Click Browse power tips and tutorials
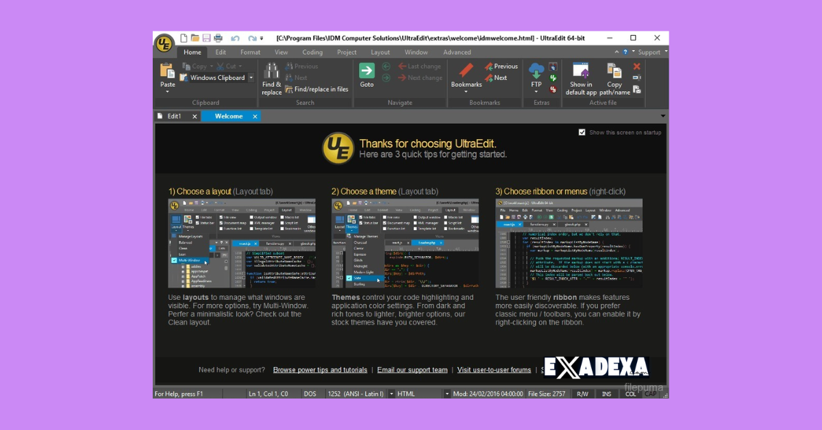The width and height of the screenshot is (822, 430). pos(320,369)
